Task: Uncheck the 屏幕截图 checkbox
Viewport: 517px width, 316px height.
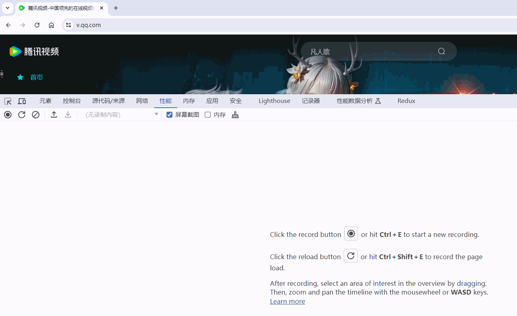Action: pos(169,115)
